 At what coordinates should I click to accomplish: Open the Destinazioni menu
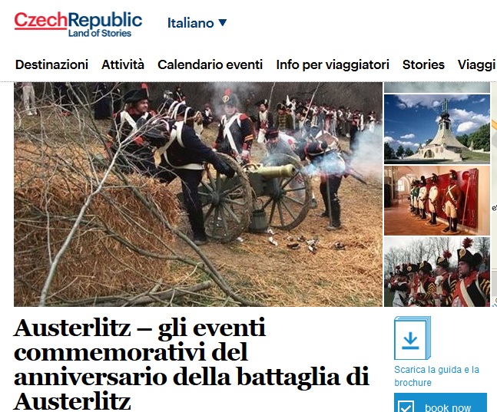click(x=51, y=64)
